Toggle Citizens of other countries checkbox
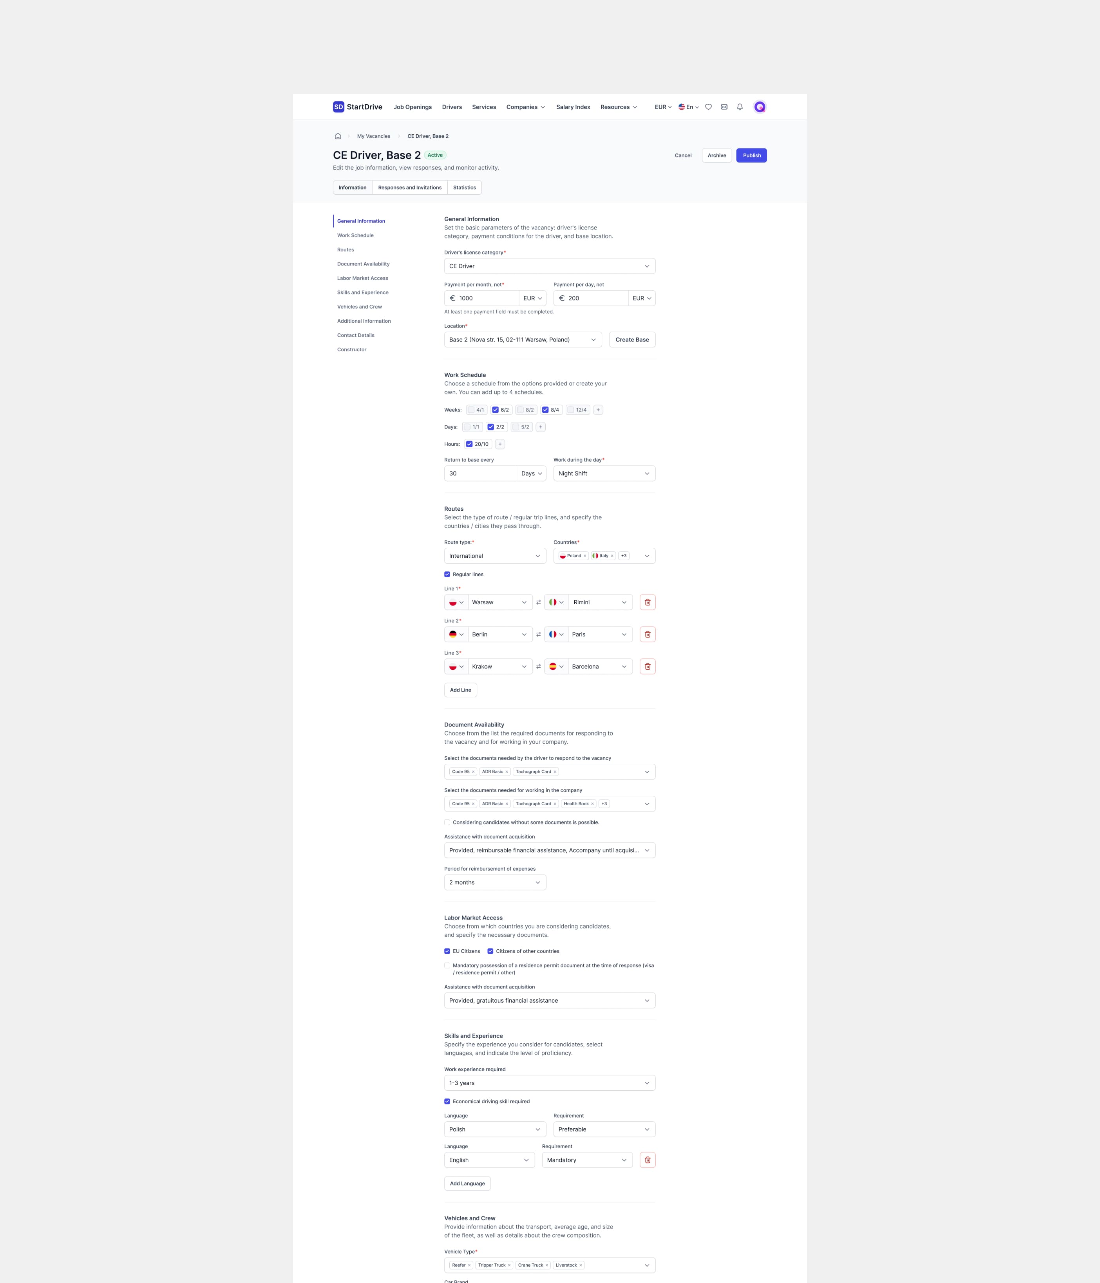 pyautogui.click(x=490, y=951)
